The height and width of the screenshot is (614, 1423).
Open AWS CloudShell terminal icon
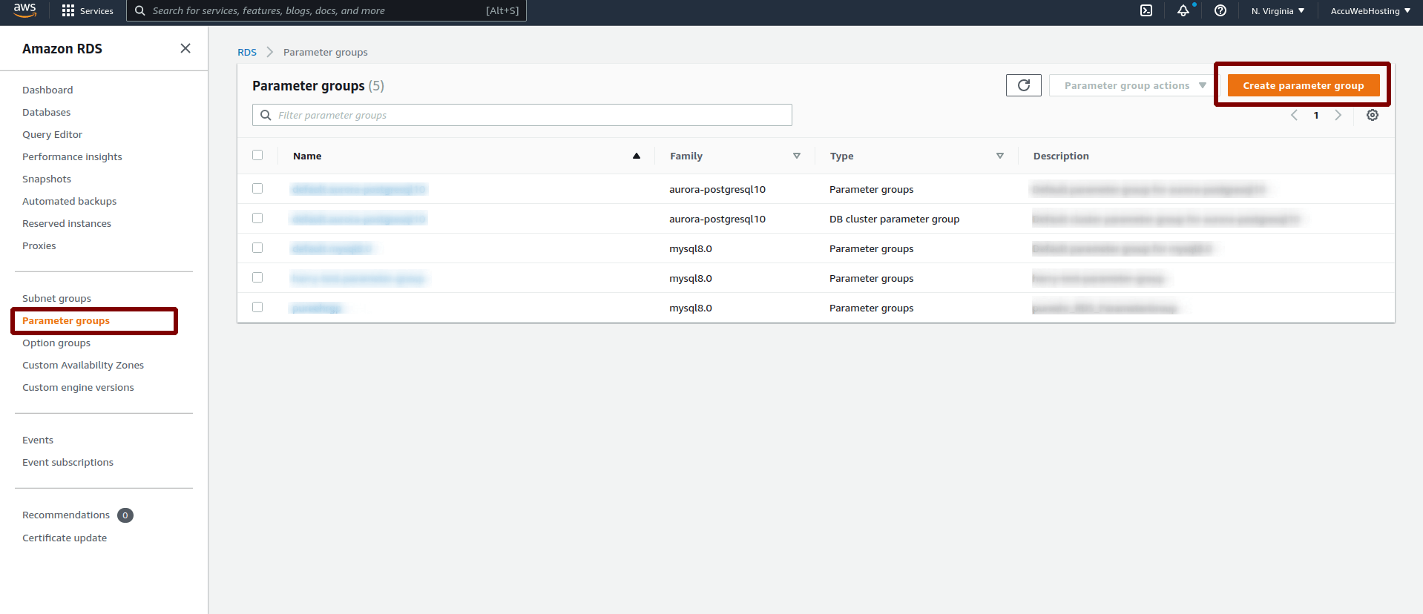1146,11
